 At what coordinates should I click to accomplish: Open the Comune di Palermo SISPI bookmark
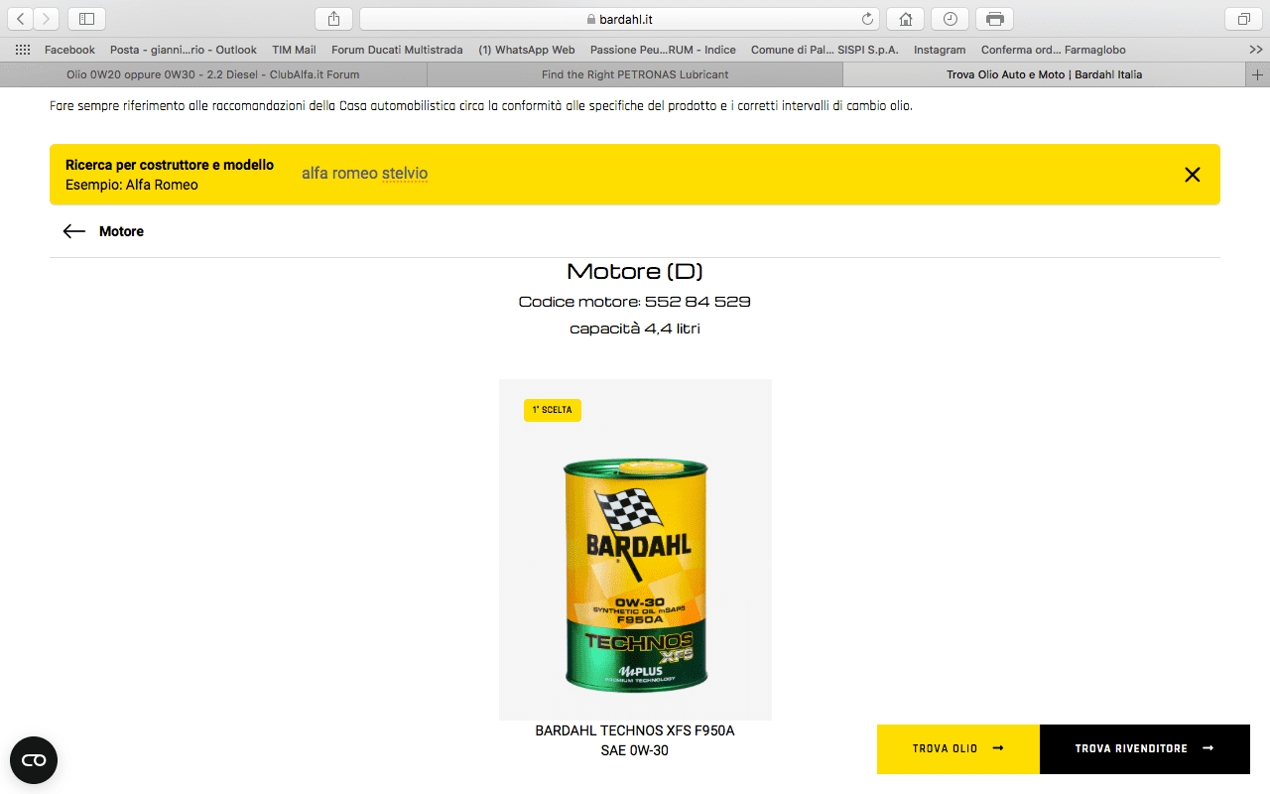coord(825,50)
